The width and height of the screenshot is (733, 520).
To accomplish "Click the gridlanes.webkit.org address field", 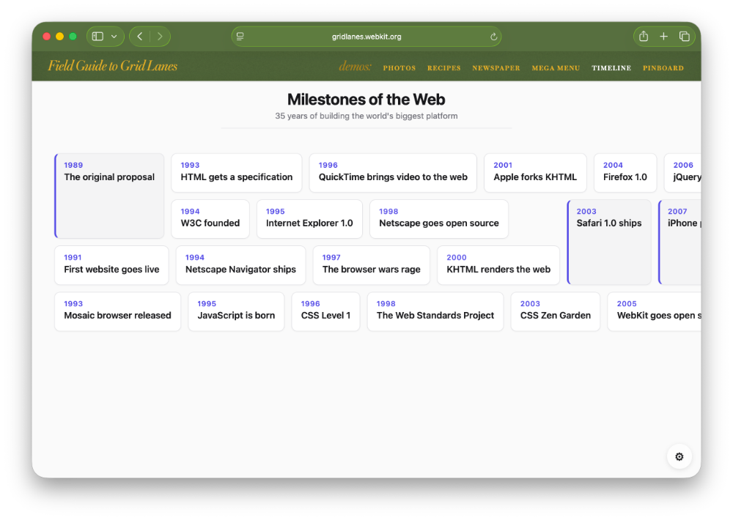I will pyautogui.click(x=366, y=37).
